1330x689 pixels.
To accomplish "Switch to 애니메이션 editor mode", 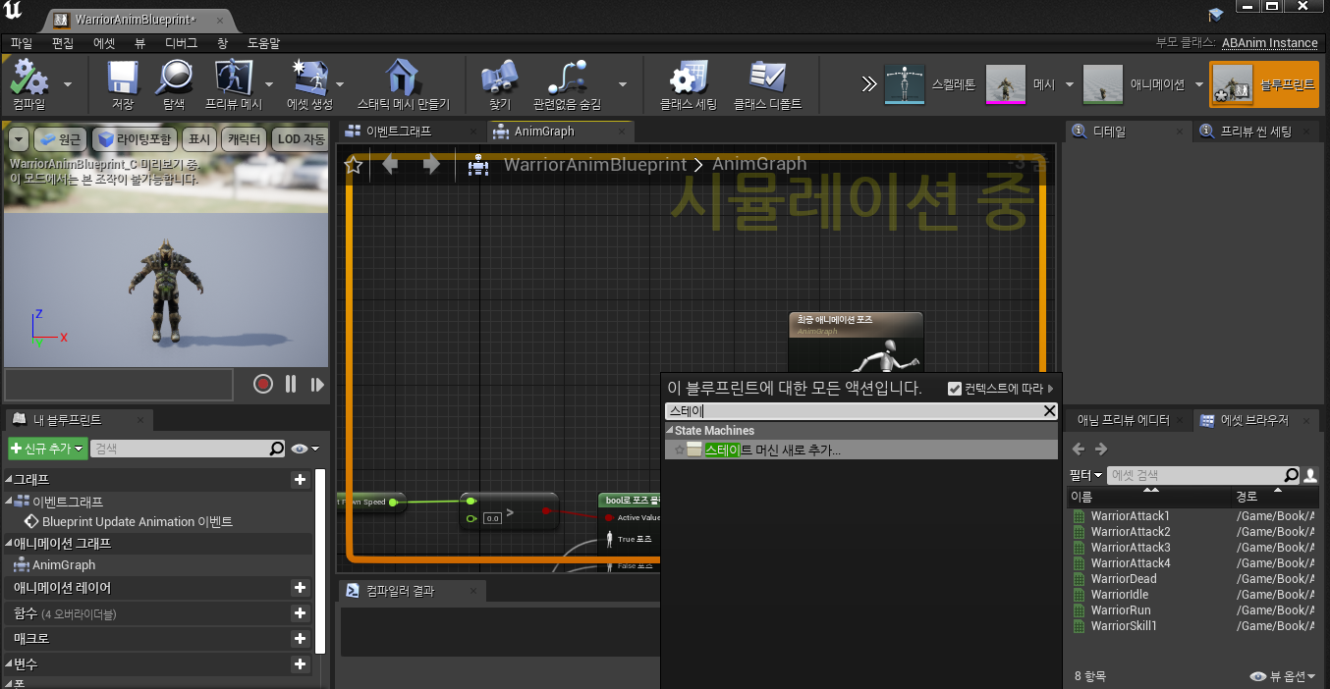I will [1135, 84].
